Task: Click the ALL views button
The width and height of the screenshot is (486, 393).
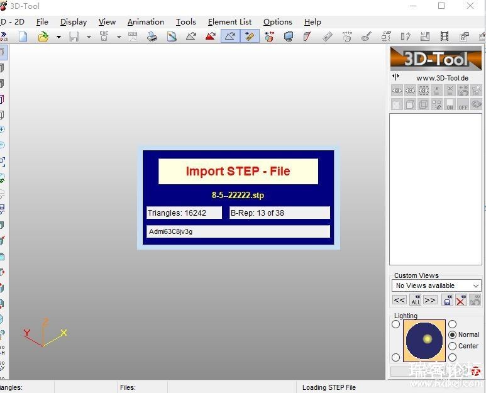Action: click(x=416, y=300)
